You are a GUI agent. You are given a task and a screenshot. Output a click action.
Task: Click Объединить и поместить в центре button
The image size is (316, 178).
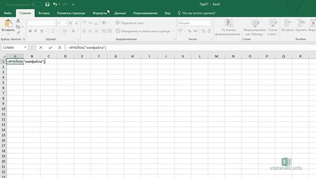(x=143, y=31)
